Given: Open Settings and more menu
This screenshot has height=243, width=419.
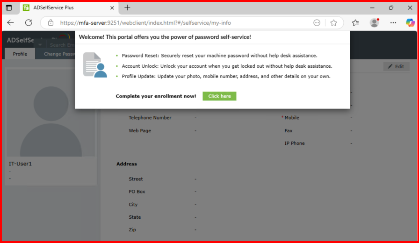Looking at the screenshot, I should (x=393, y=22).
